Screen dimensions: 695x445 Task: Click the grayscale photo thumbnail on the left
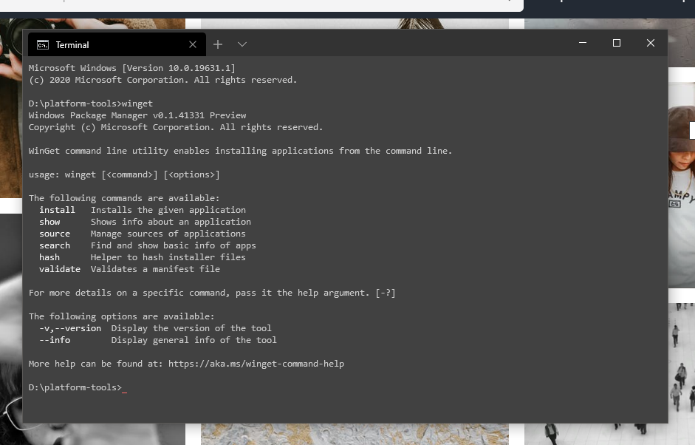coord(12,333)
